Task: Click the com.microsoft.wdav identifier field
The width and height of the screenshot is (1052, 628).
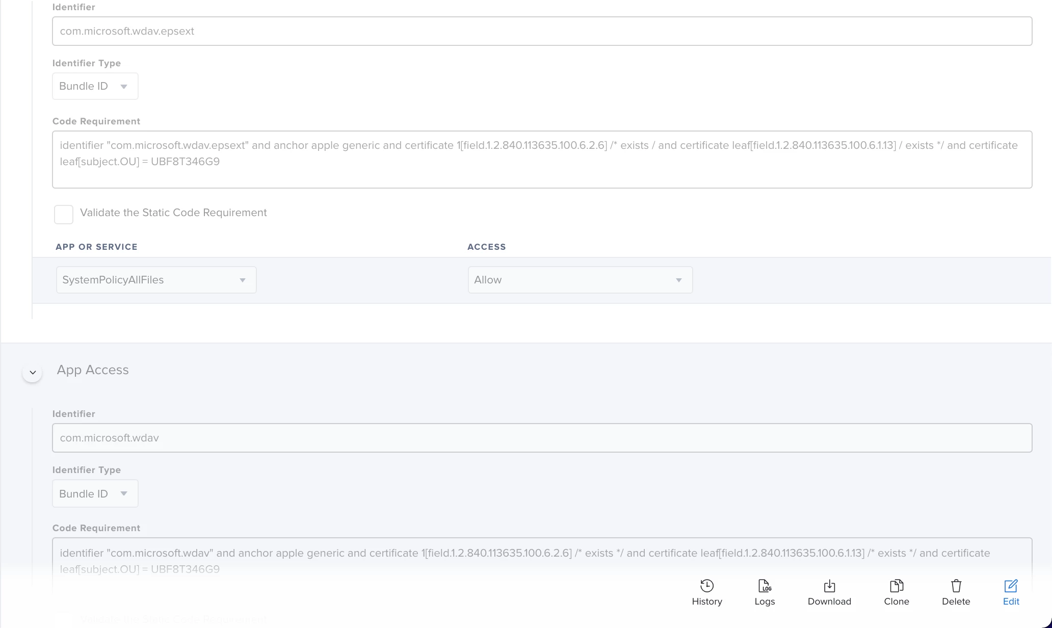Action: [x=542, y=438]
